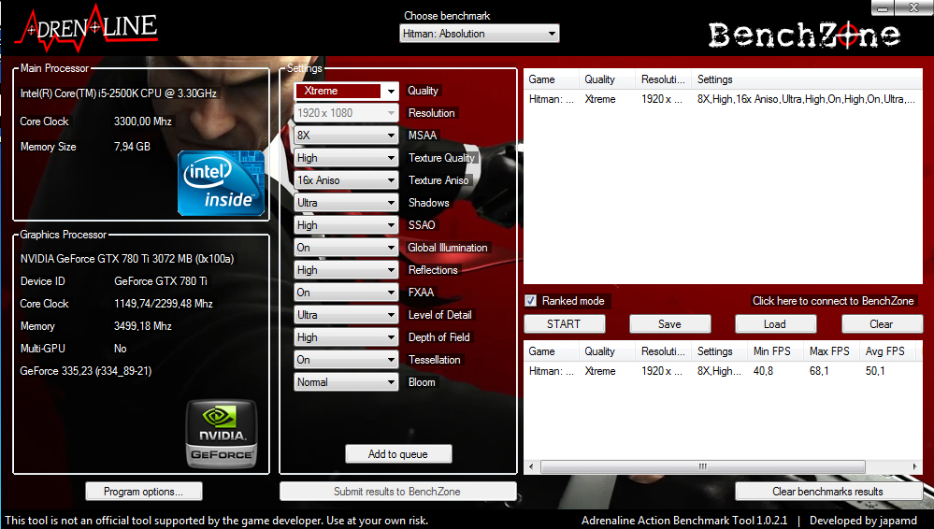This screenshot has width=934, height=529.
Task: Click the Save button
Action: click(x=669, y=324)
